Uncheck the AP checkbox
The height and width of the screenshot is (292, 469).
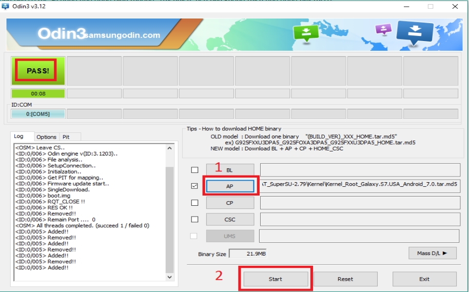(194, 186)
